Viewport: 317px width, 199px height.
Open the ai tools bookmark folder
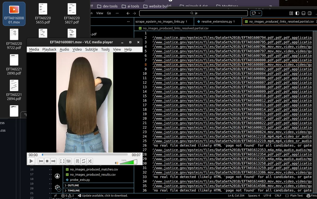tap(130, 6)
